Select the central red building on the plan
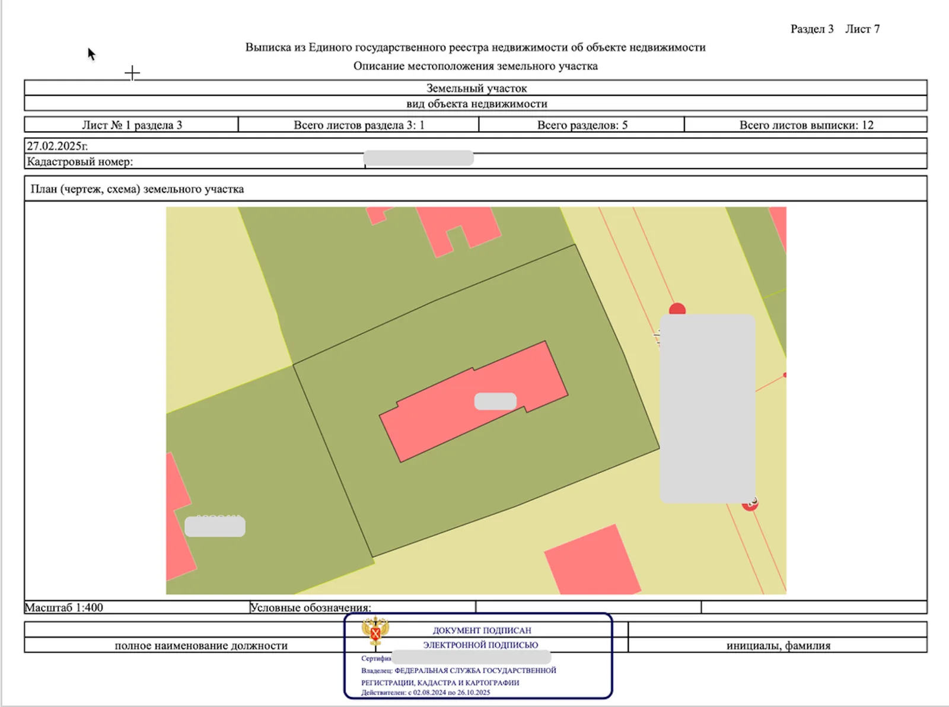This screenshot has height=707, width=949. [473, 402]
